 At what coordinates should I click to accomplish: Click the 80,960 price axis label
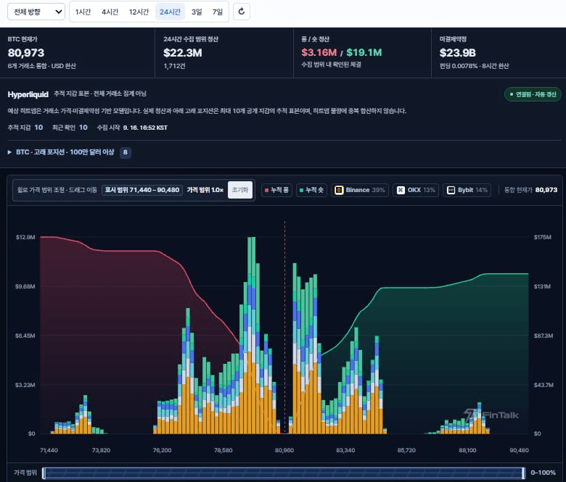(x=284, y=450)
